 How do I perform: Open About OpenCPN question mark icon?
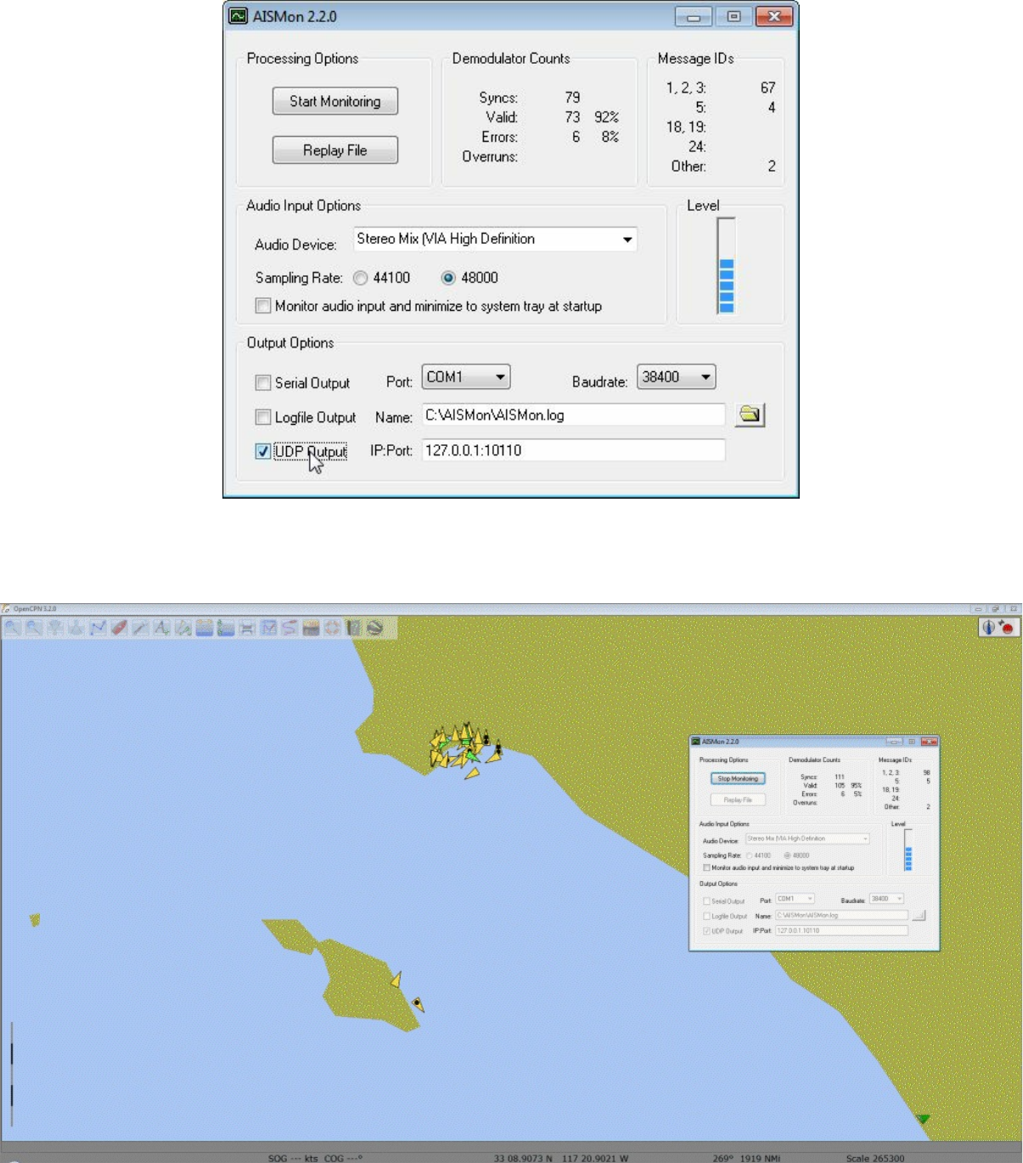(353, 628)
